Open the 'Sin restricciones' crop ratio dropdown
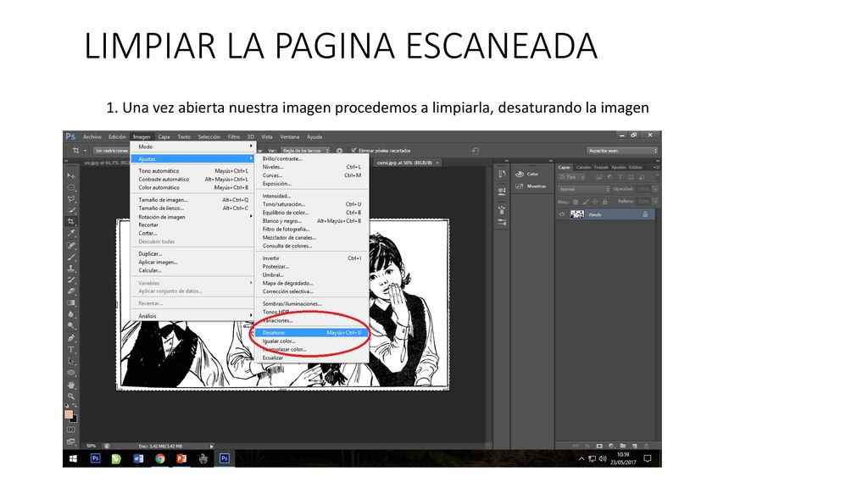Screen dimensions: 868x488 110,151
